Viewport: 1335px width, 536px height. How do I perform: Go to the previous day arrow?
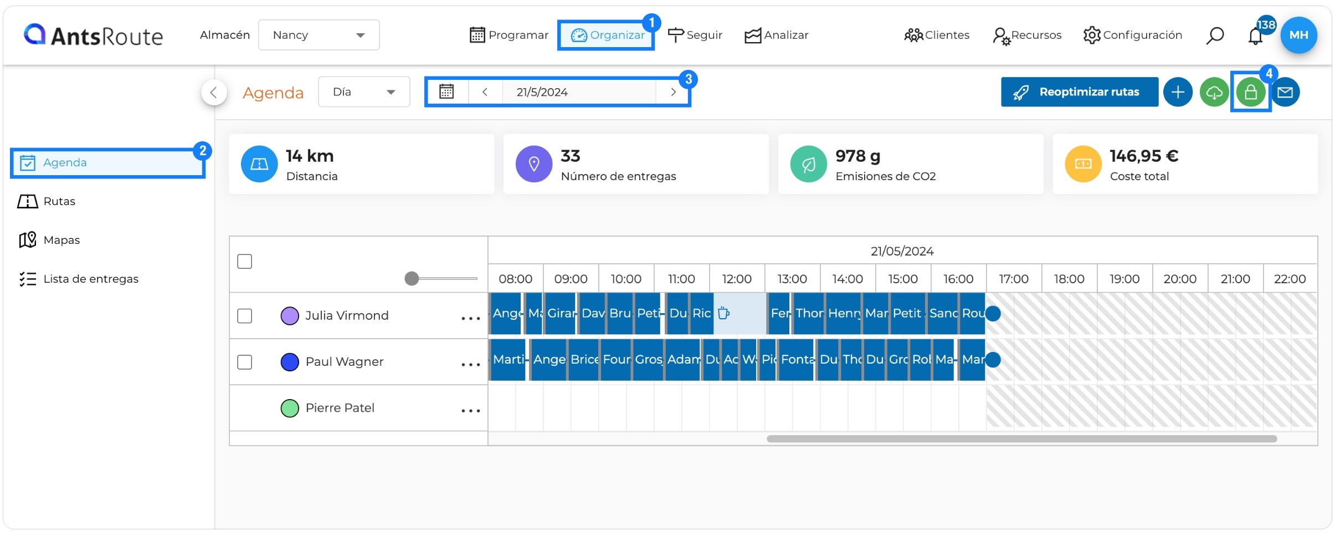click(485, 92)
